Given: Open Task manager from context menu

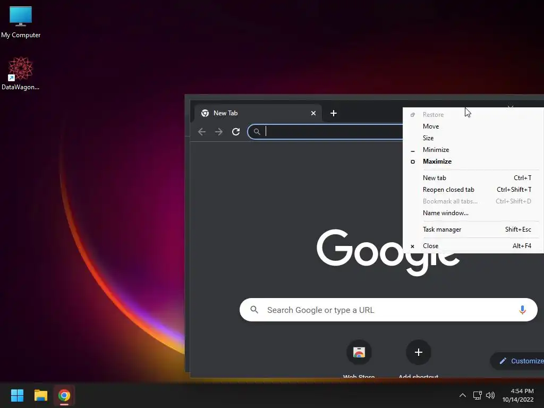Looking at the screenshot, I should [x=473, y=229].
